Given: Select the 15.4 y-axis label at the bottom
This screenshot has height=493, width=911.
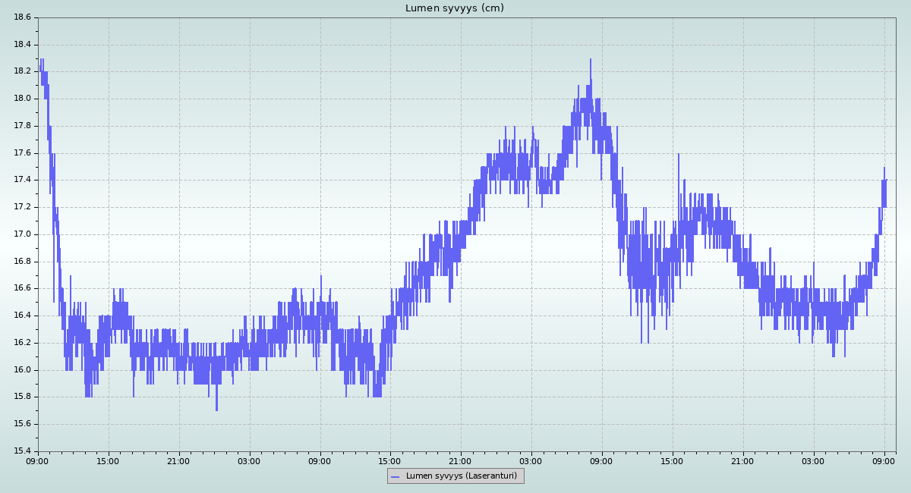Looking at the screenshot, I should (x=22, y=451).
